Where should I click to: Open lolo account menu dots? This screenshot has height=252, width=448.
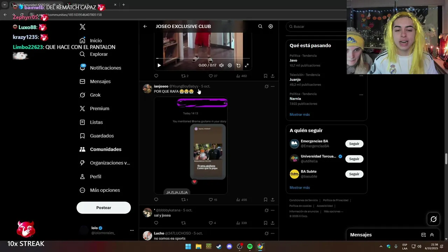[x=132, y=230]
